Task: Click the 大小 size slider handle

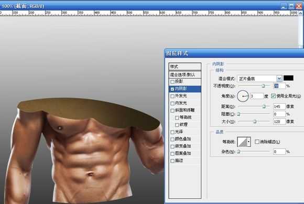Action: [255, 121]
